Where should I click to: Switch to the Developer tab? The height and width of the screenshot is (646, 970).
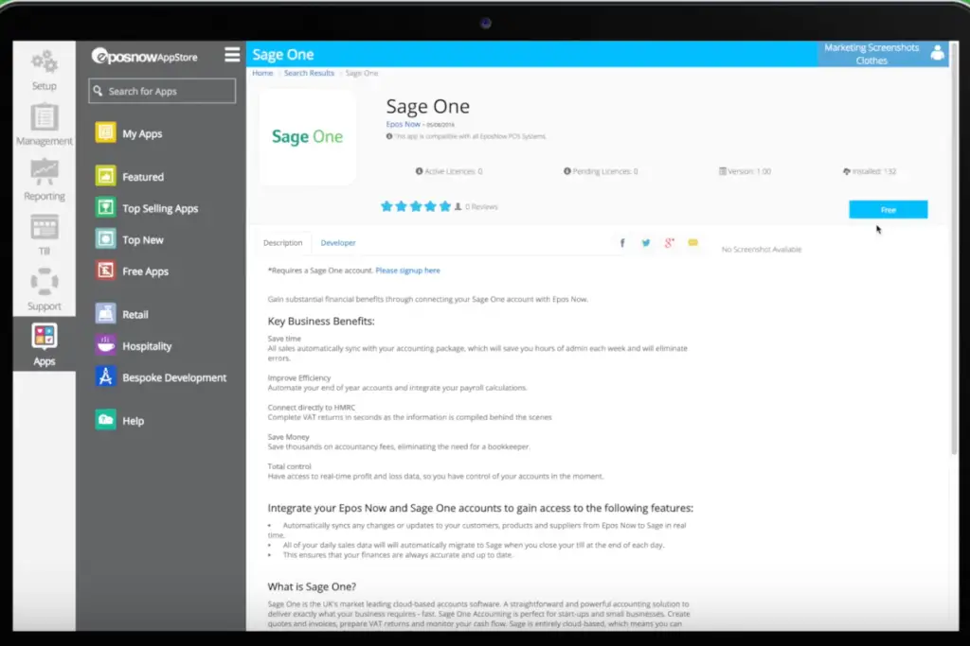click(338, 243)
